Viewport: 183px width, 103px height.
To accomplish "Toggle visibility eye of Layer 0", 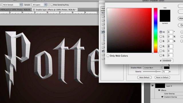I will (152, 86).
